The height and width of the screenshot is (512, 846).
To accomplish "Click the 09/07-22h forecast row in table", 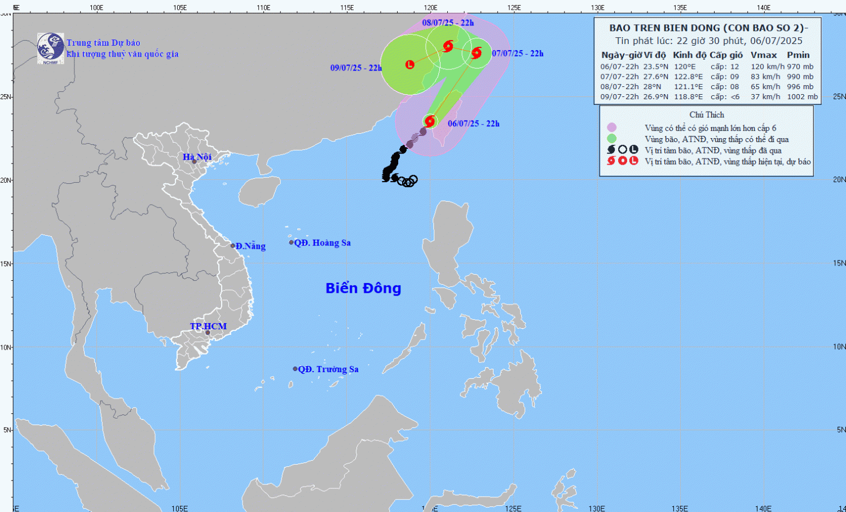I will click(x=708, y=96).
